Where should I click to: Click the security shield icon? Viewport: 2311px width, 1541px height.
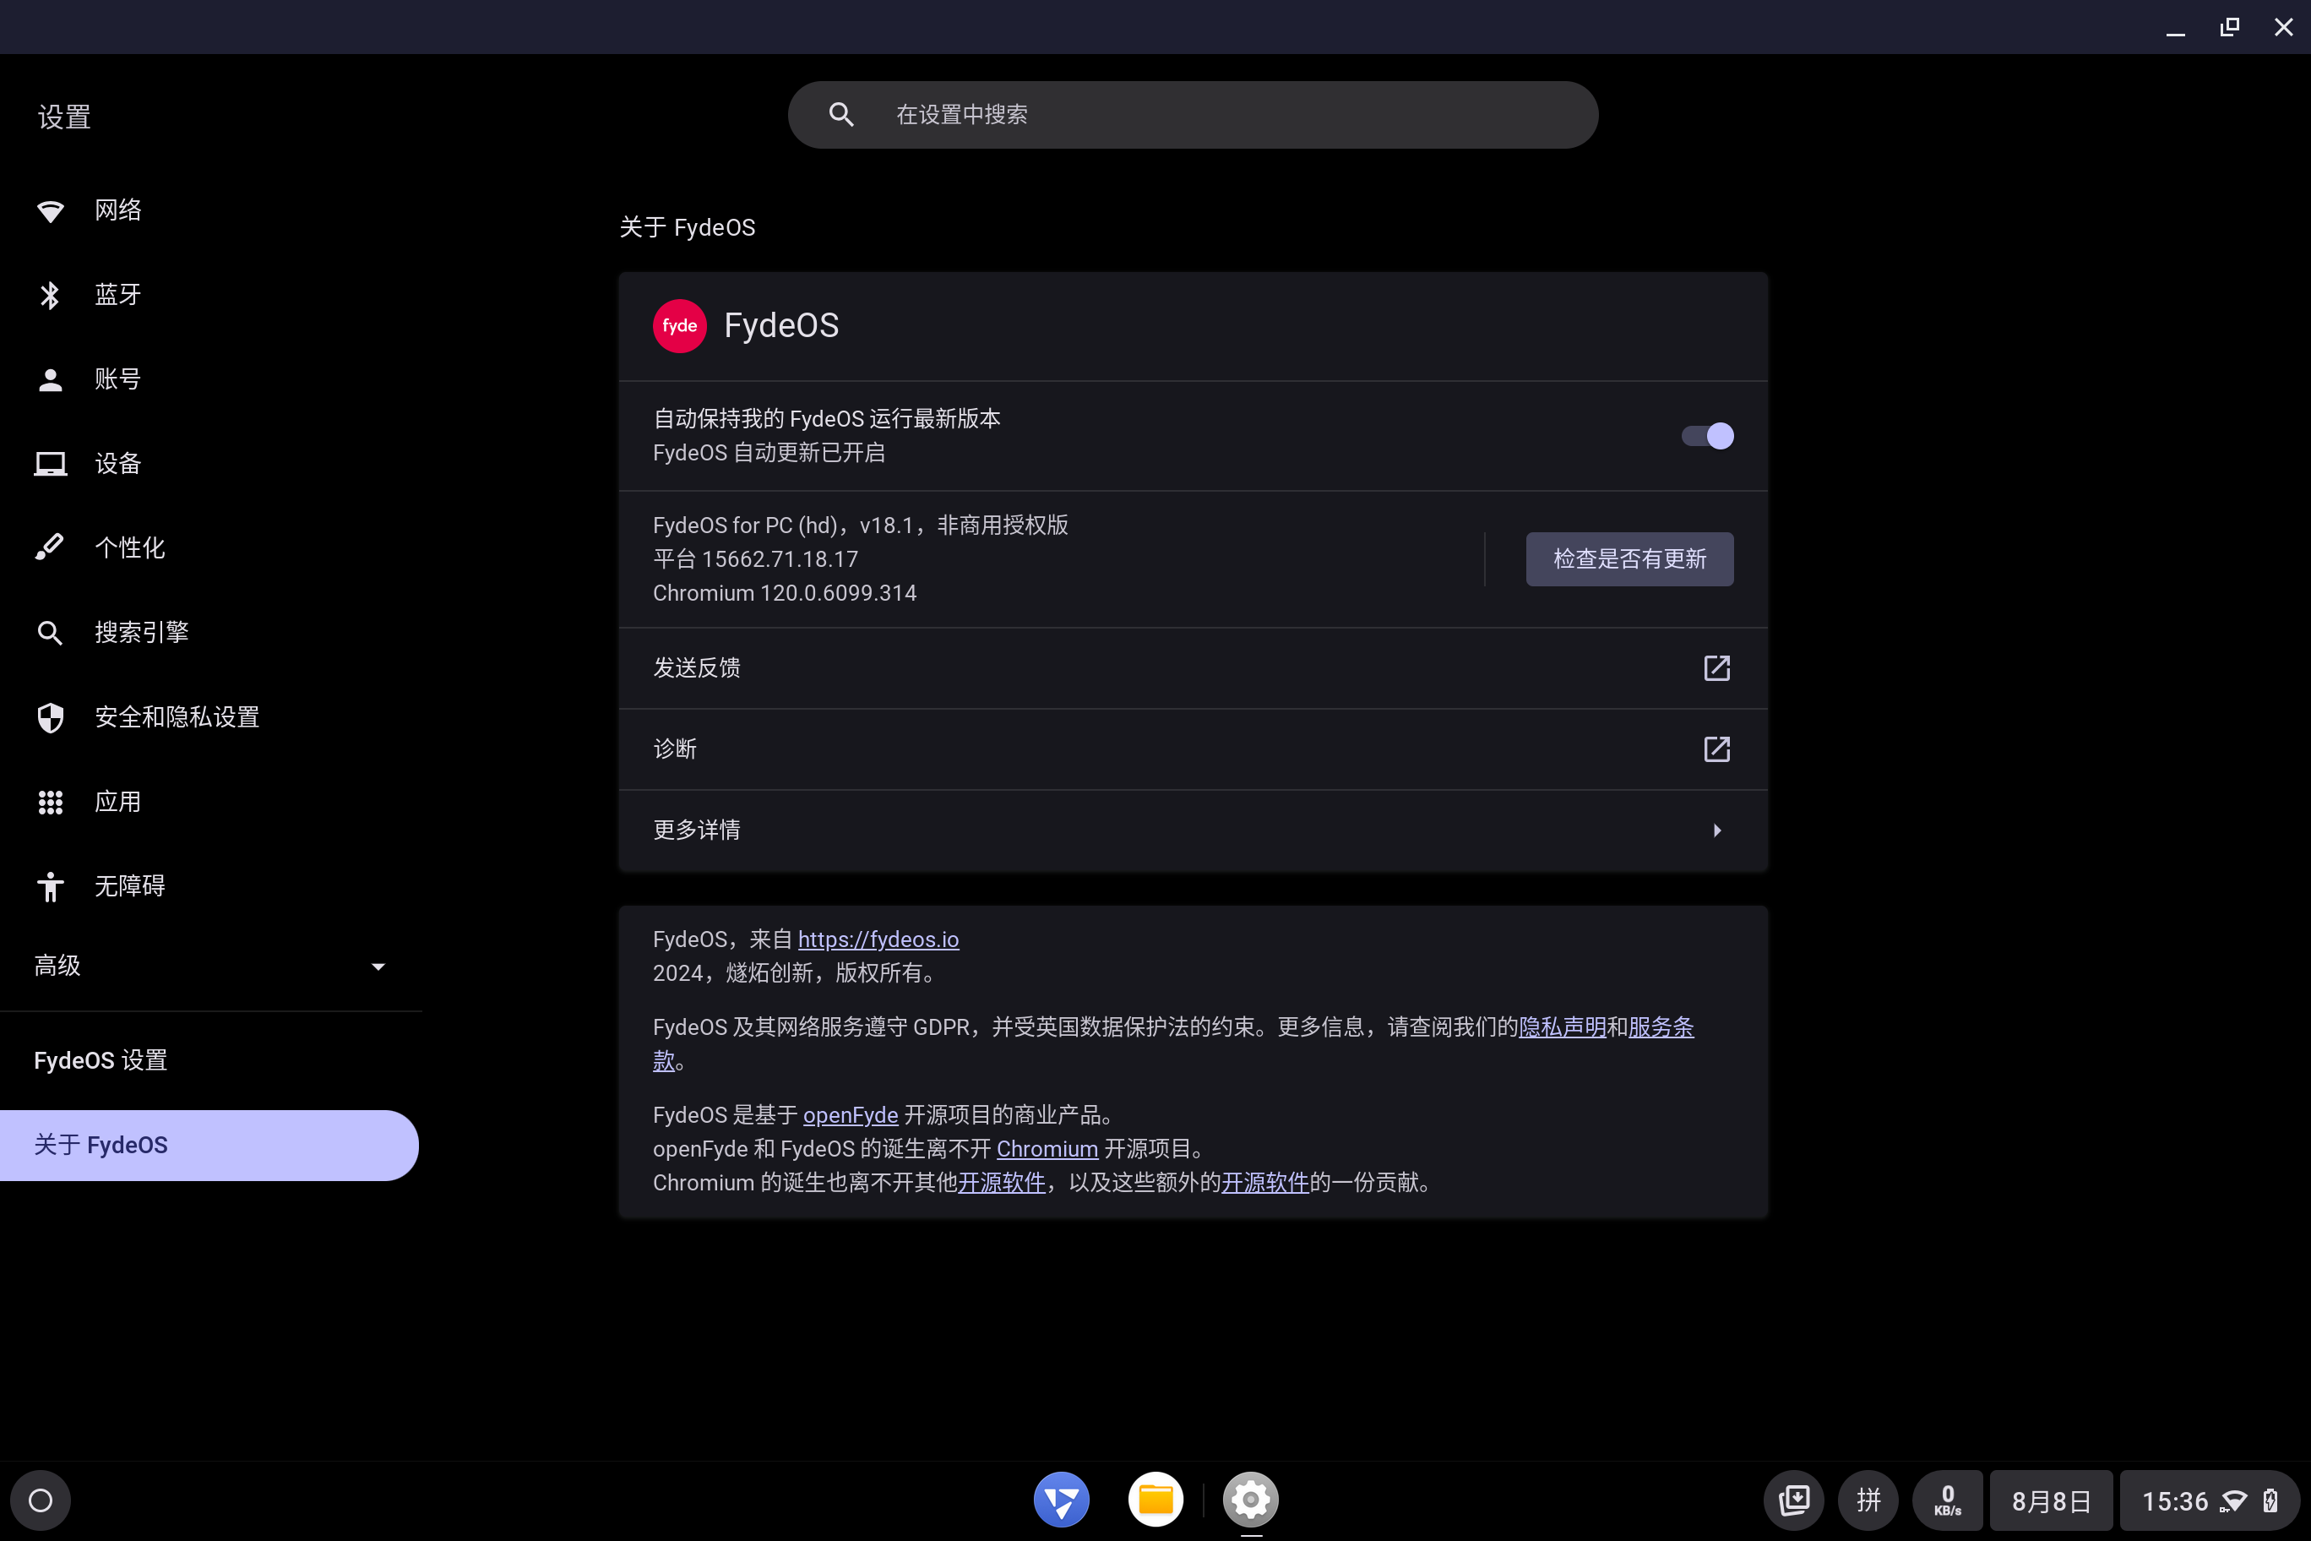[x=50, y=717]
